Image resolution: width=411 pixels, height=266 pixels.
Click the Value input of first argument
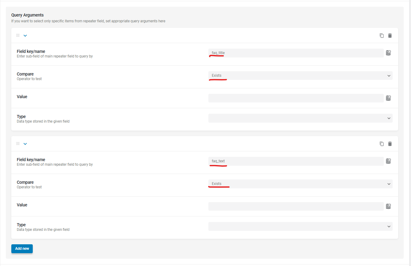tap(296, 98)
